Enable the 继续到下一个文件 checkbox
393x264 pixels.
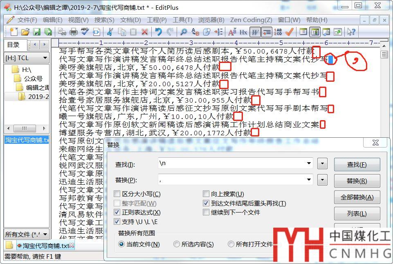(x=206, y=213)
